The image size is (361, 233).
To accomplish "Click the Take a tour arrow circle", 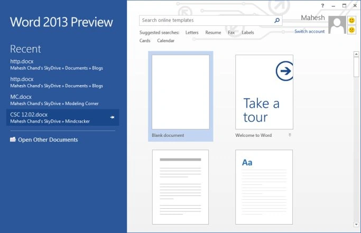I will pos(284,71).
